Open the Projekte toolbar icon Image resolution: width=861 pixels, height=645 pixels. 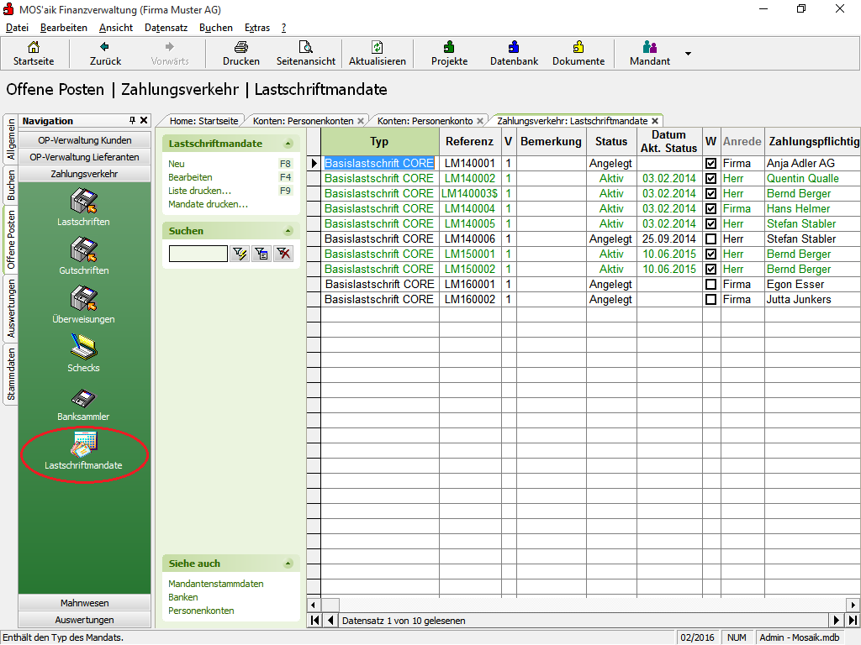coord(449,47)
